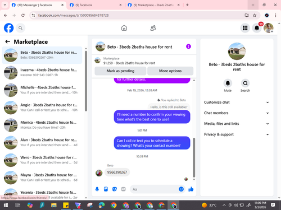
Task: Expand Chat members section
Action: point(237,113)
